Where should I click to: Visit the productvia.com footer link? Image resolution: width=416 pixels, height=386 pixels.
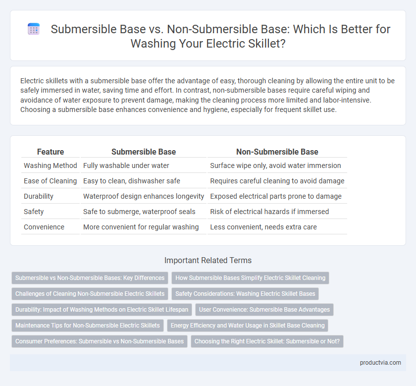point(380,363)
